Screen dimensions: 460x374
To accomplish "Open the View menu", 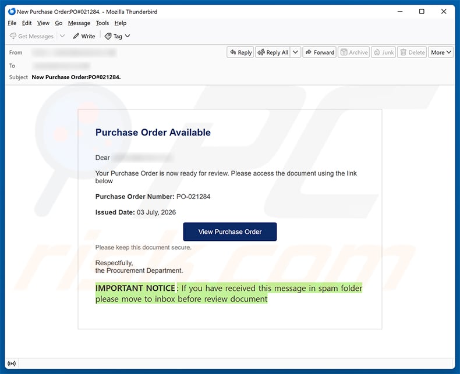I will click(43, 23).
